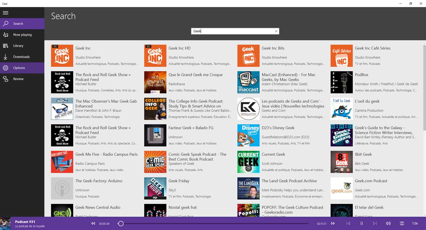426x230 pixels.
Task: Open the Geek Inc Café Séries thumbnail
Action: 342,56
